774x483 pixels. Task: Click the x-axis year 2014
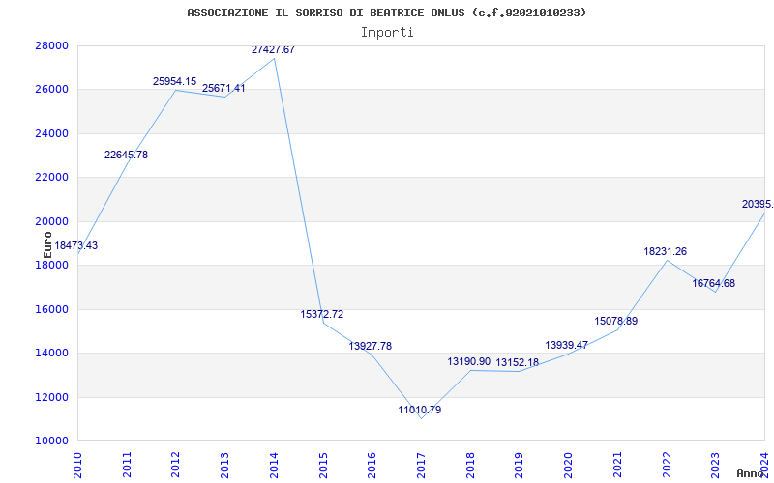point(274,465)
